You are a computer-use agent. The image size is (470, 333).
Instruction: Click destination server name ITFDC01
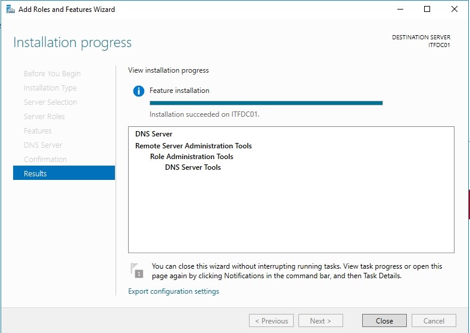click(439, 45)
